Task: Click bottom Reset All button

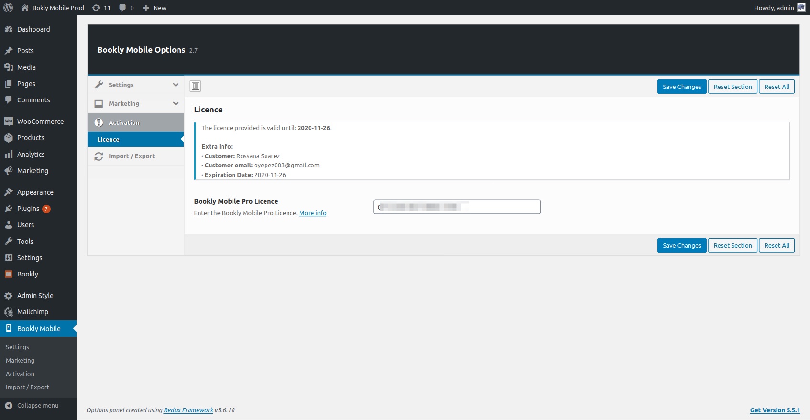Action: (x=777, y=245)
